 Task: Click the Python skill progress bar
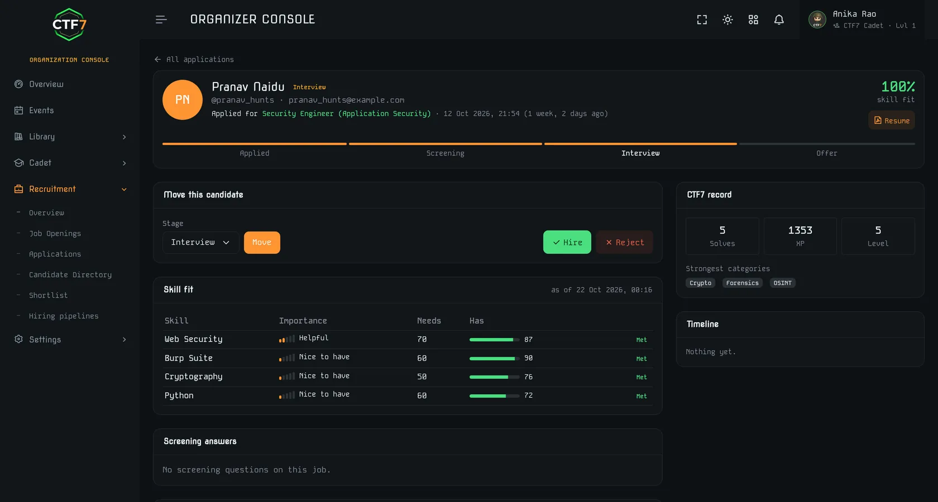point(495,396)
